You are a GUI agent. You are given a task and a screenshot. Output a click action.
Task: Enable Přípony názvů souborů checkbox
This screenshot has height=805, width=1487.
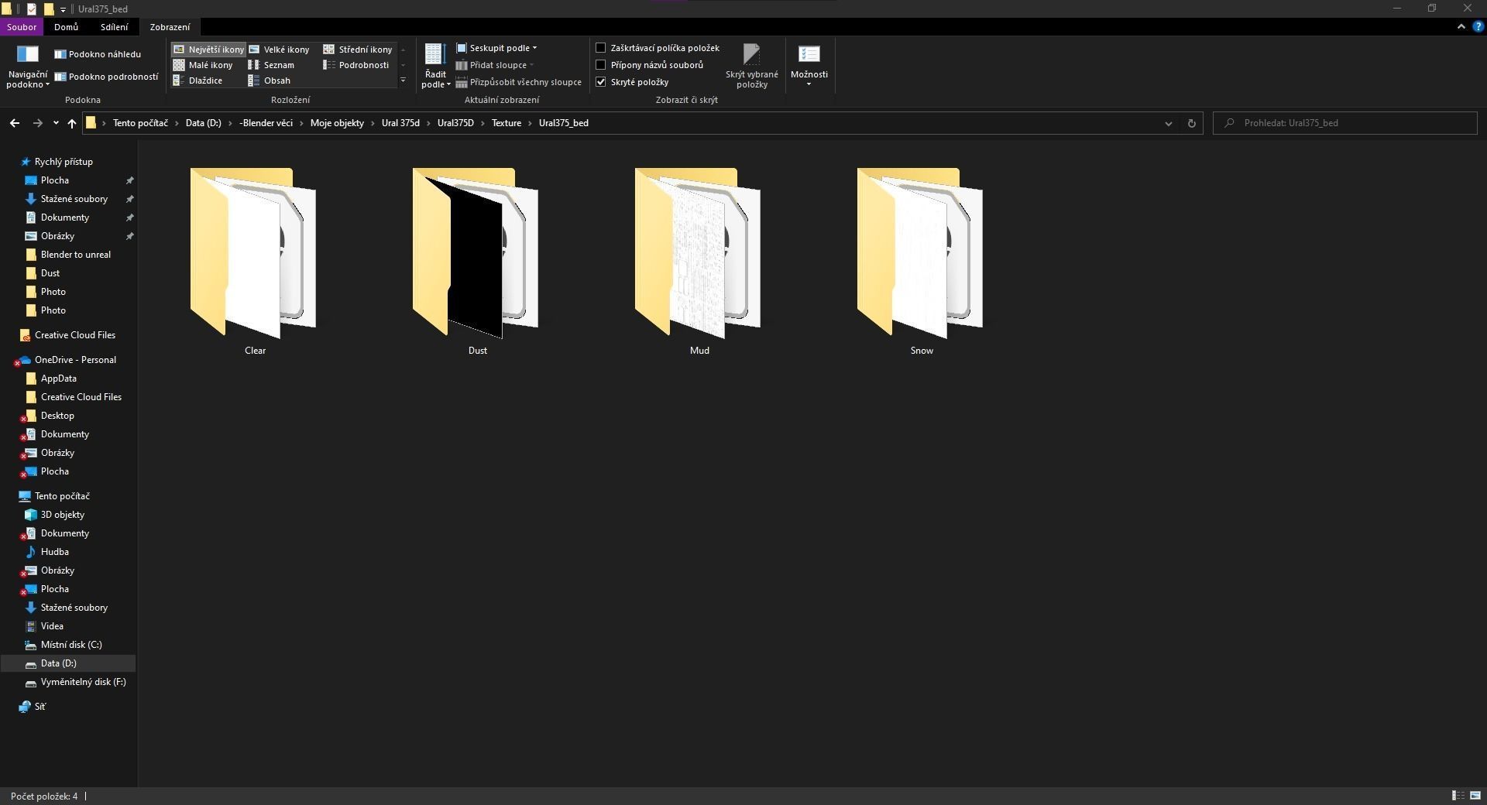(x=600, y=65)
